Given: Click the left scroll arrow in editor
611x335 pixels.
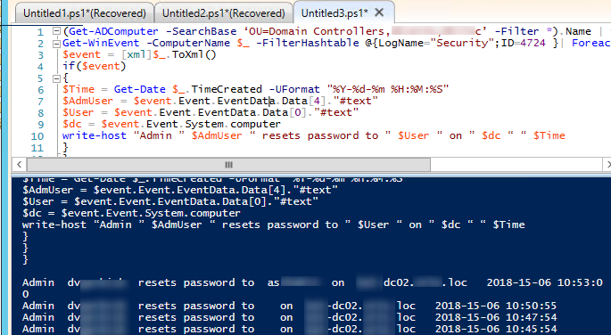Looking at the screenshot, I should [x=19, y=165].
